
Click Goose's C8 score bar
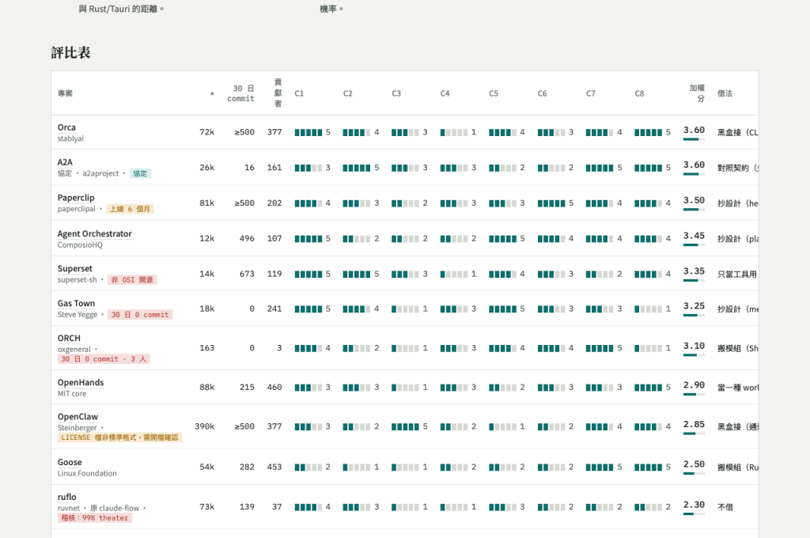click(x=649, y=468)
